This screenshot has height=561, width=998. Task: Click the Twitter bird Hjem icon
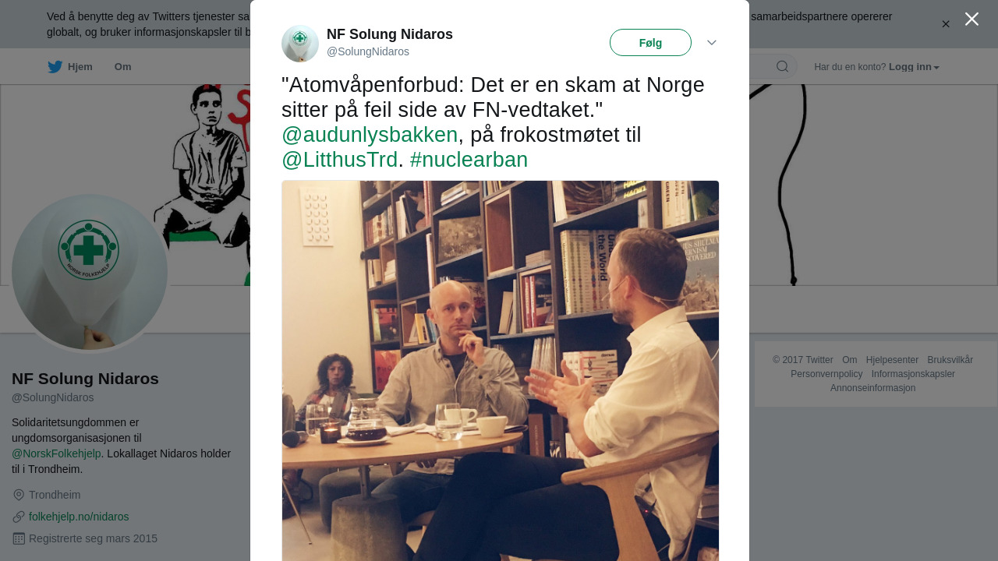click(55, 67)
